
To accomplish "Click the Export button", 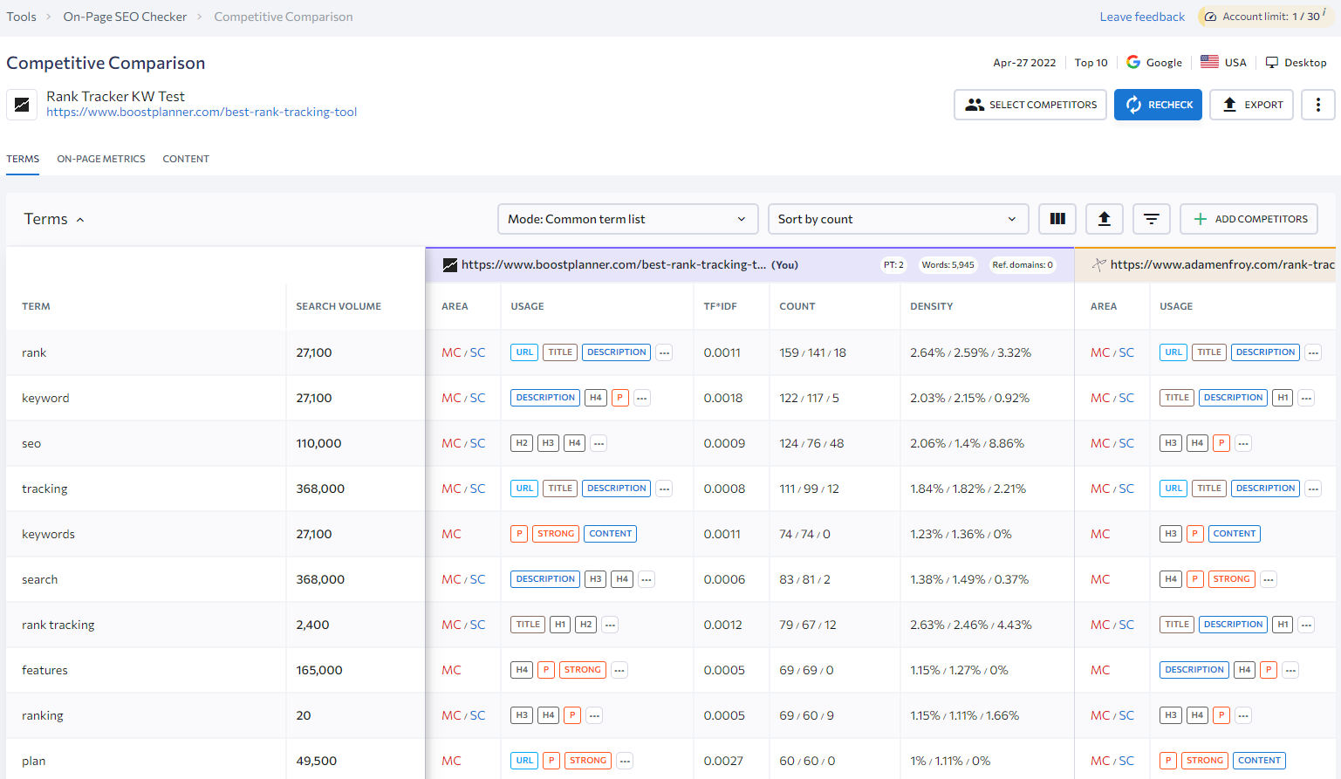I will click(x=1251, y=105).
